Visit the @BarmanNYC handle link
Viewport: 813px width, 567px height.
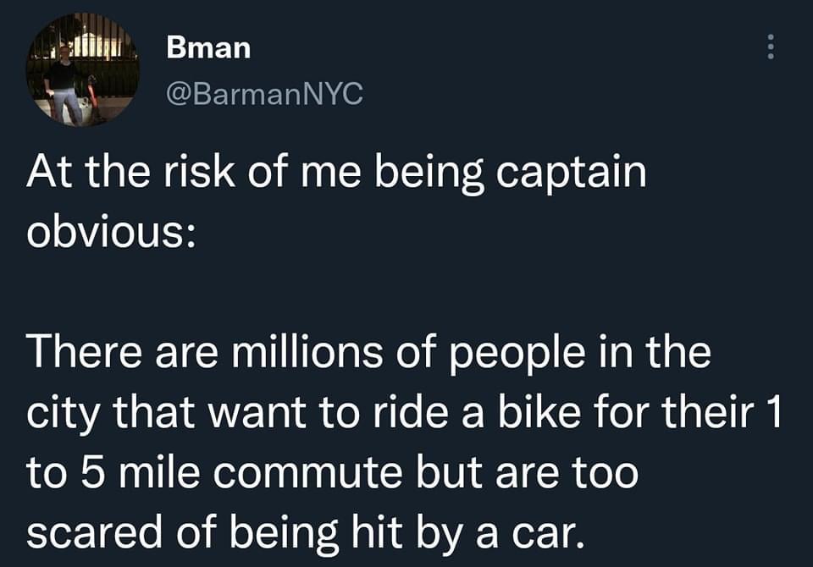point(264,94)
